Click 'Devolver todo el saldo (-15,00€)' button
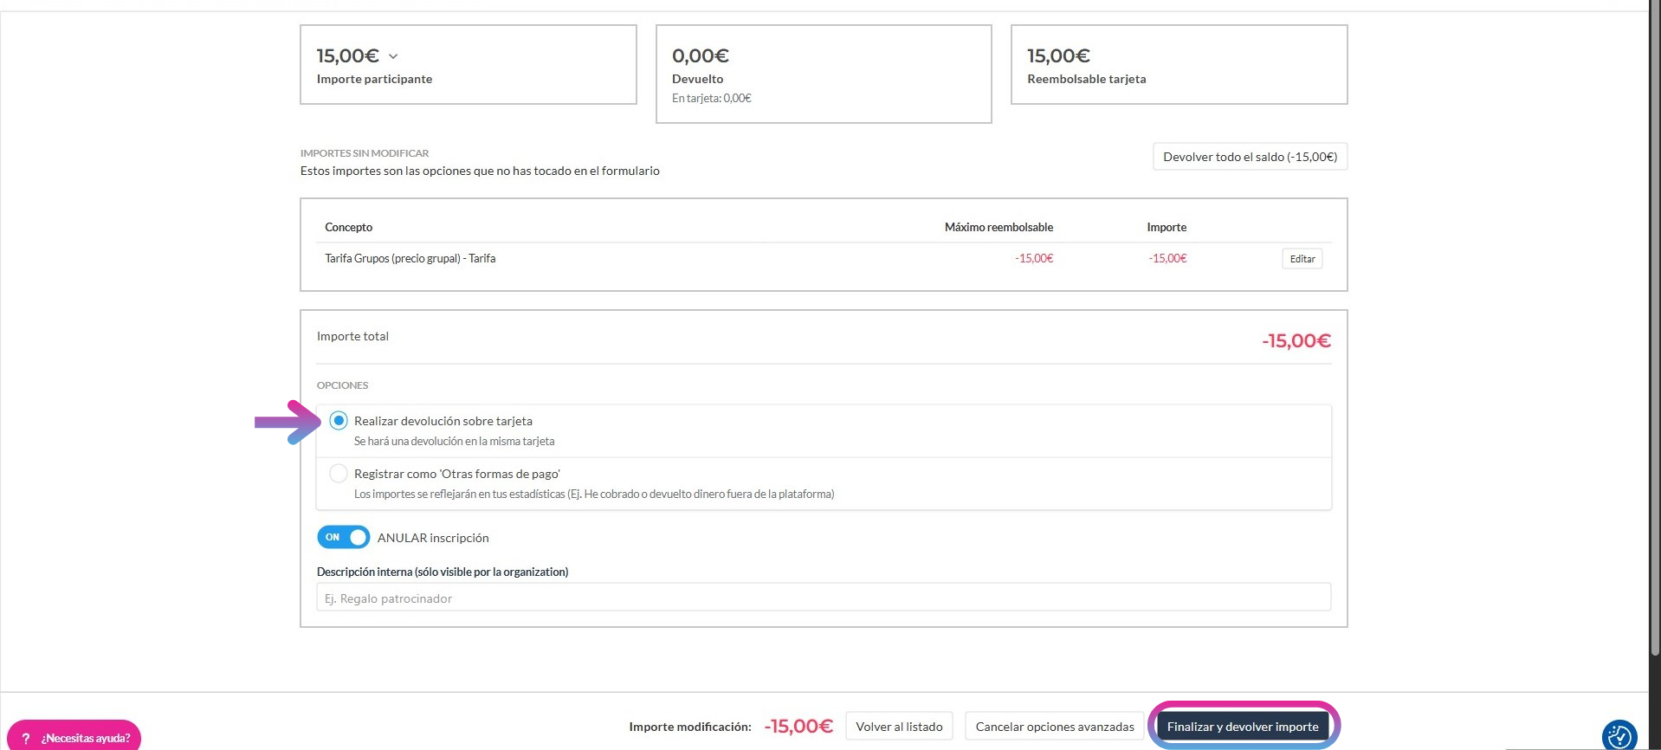This screenshot has width=1661, height=750. [1250, 157]
